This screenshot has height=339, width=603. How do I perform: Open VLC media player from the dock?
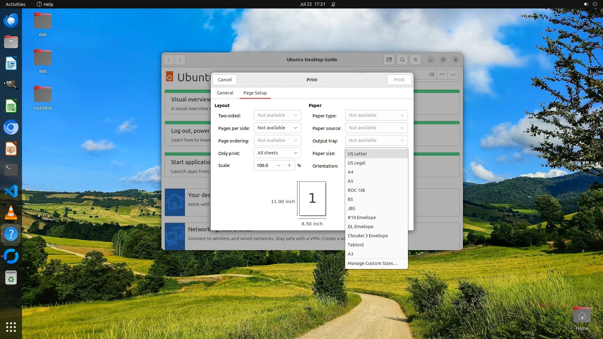click(11, 213)
